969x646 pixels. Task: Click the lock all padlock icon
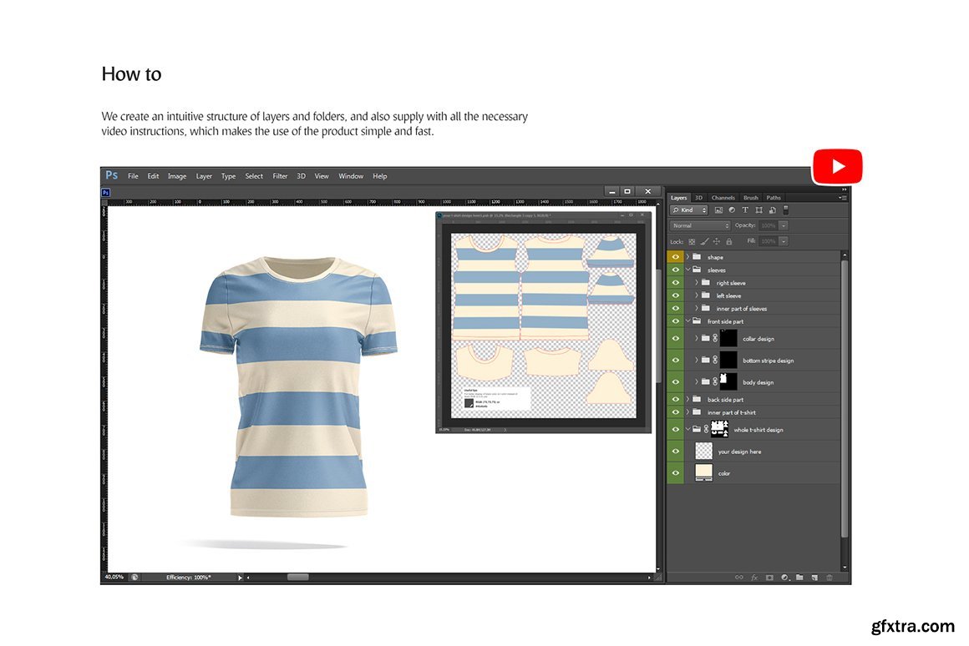point(729,241)
